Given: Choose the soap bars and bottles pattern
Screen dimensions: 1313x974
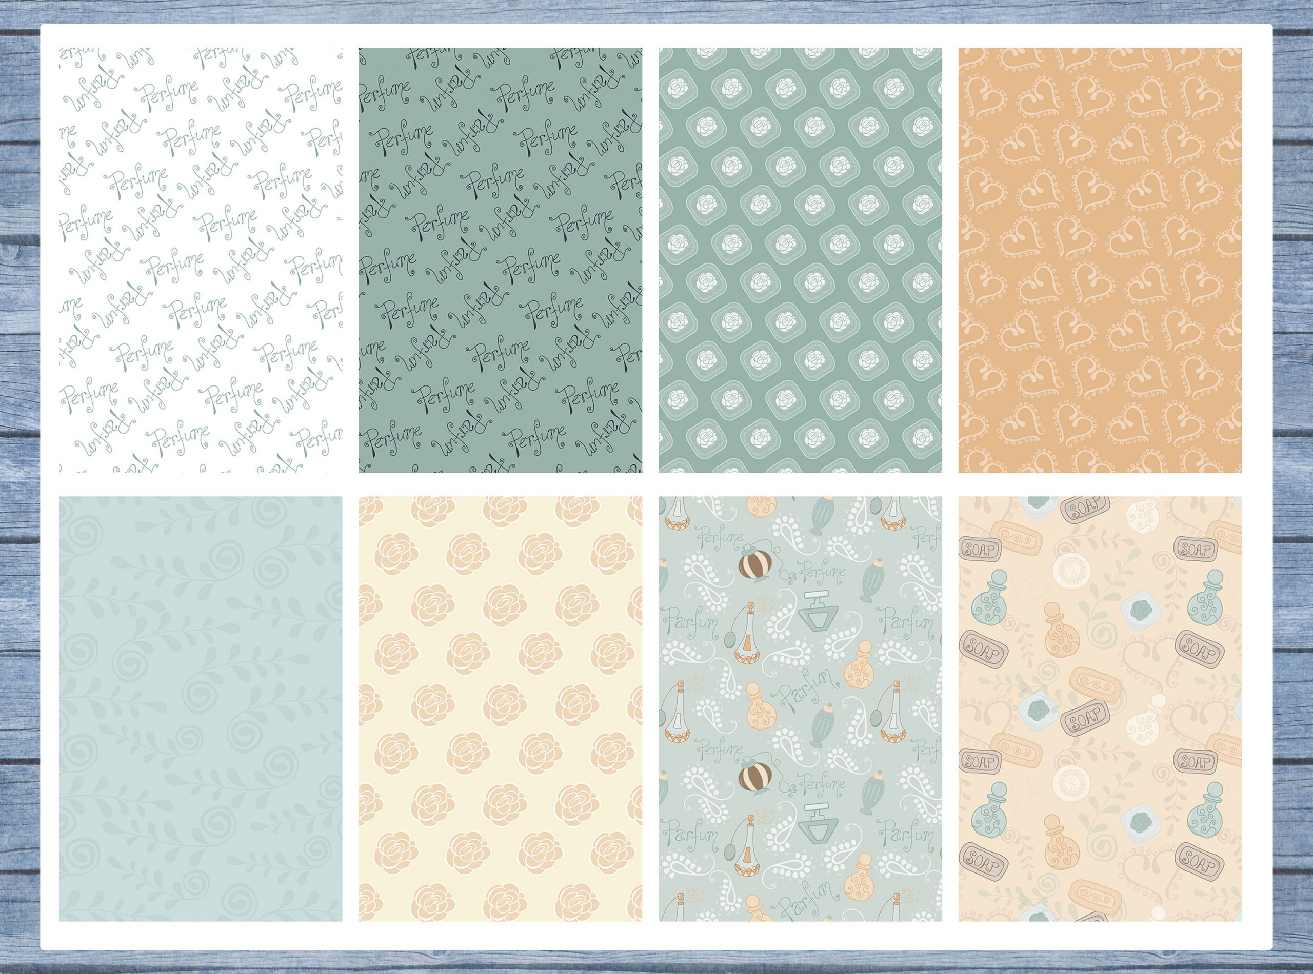Looking at the screenshot, I should click(1100, 708).
